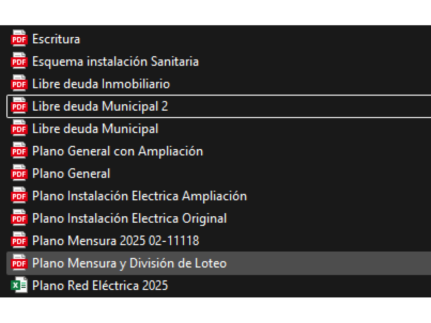
Task: Click PDF icon beside Plano General file
Action: pyautogui.click(x=19, y=174)
